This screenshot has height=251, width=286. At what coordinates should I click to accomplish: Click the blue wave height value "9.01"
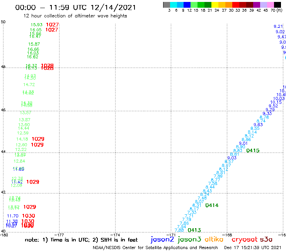click(x=243, y=143)
